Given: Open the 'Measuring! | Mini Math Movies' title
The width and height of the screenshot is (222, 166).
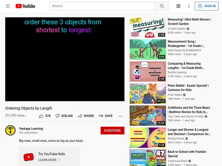Looking at the screenshot, I should click(189, 22).
